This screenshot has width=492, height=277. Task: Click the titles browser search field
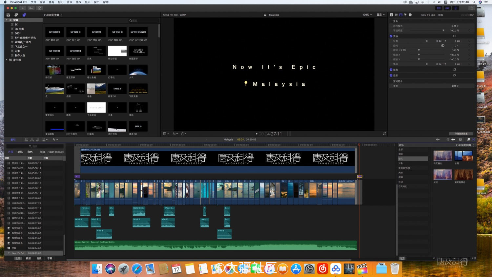(x=143, y=20)
